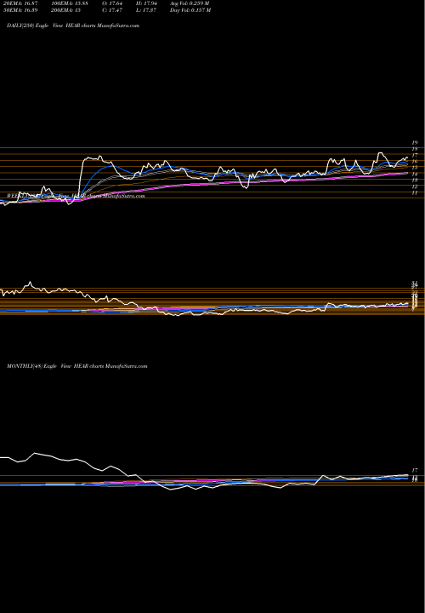Click the MONTHLY(48) Eagle View chart title
The image size is (425, 613).
[76, 366]
